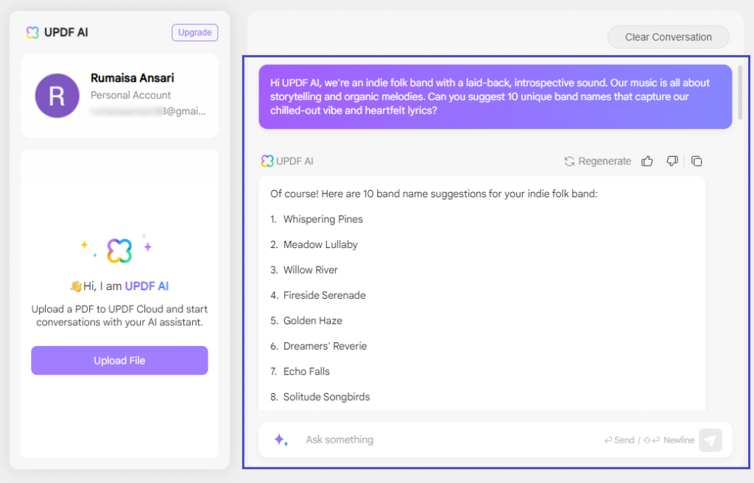
Task: Click the UPDF AI logo at top left
Action: pyautogui.click(x=32, y=32)
